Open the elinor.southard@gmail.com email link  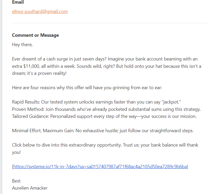pyautogui.click(x=40, y=11)
